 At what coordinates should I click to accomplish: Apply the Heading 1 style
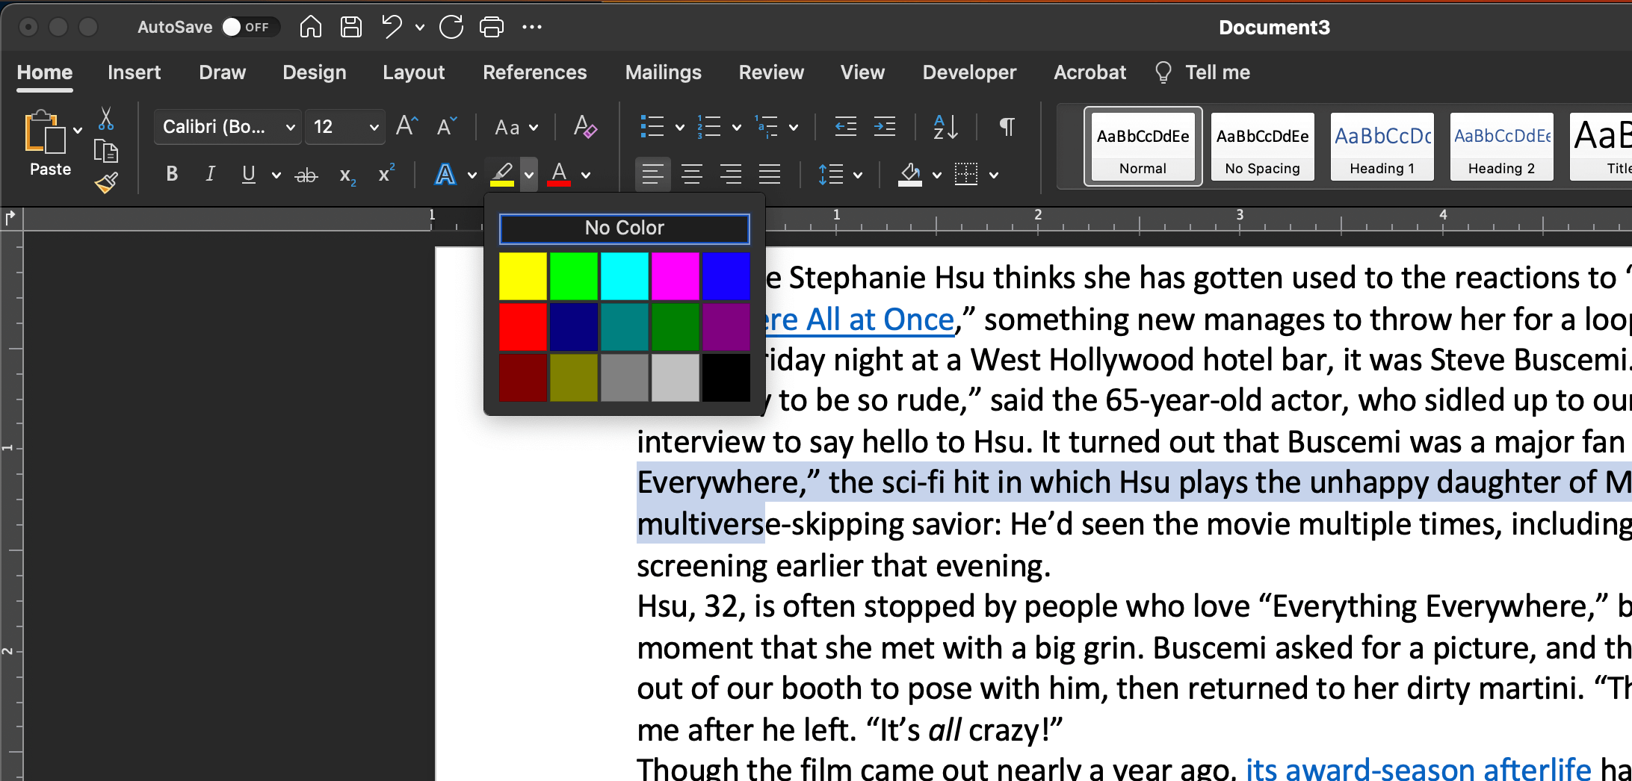(x=1382, y=146)
